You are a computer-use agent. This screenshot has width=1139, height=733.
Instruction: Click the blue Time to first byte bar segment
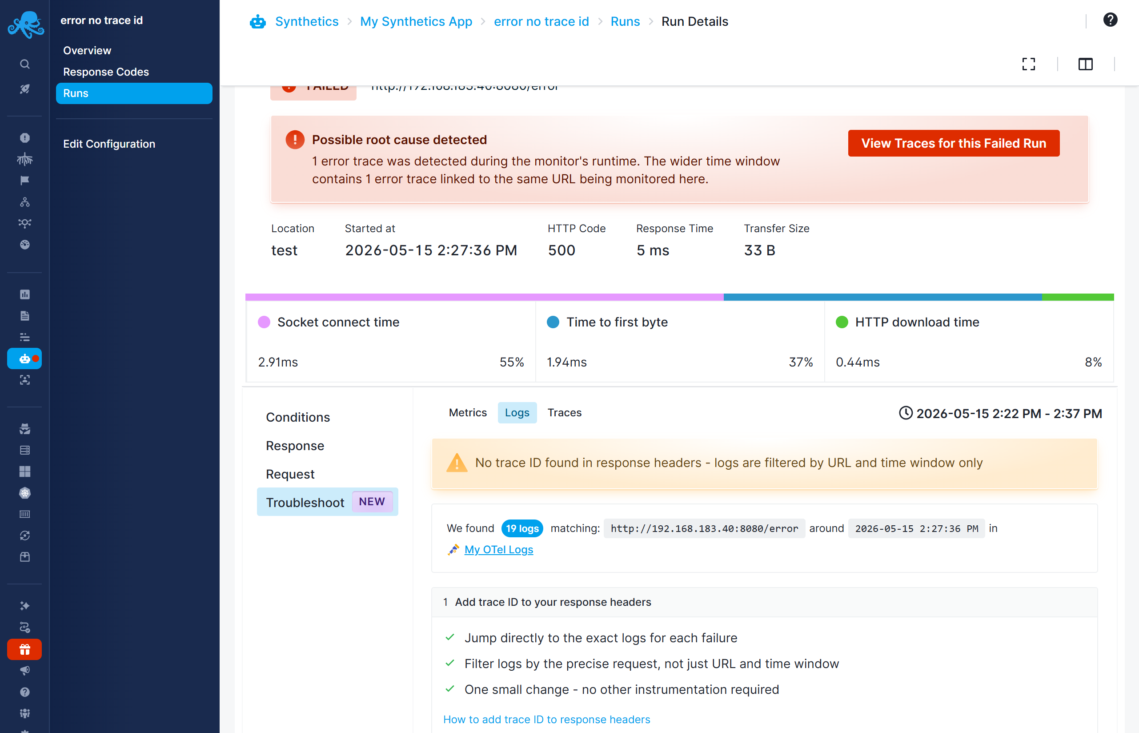pos(882,297)
